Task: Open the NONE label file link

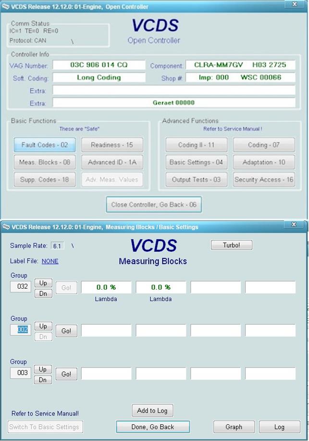Action: click(x=50, y=261)
